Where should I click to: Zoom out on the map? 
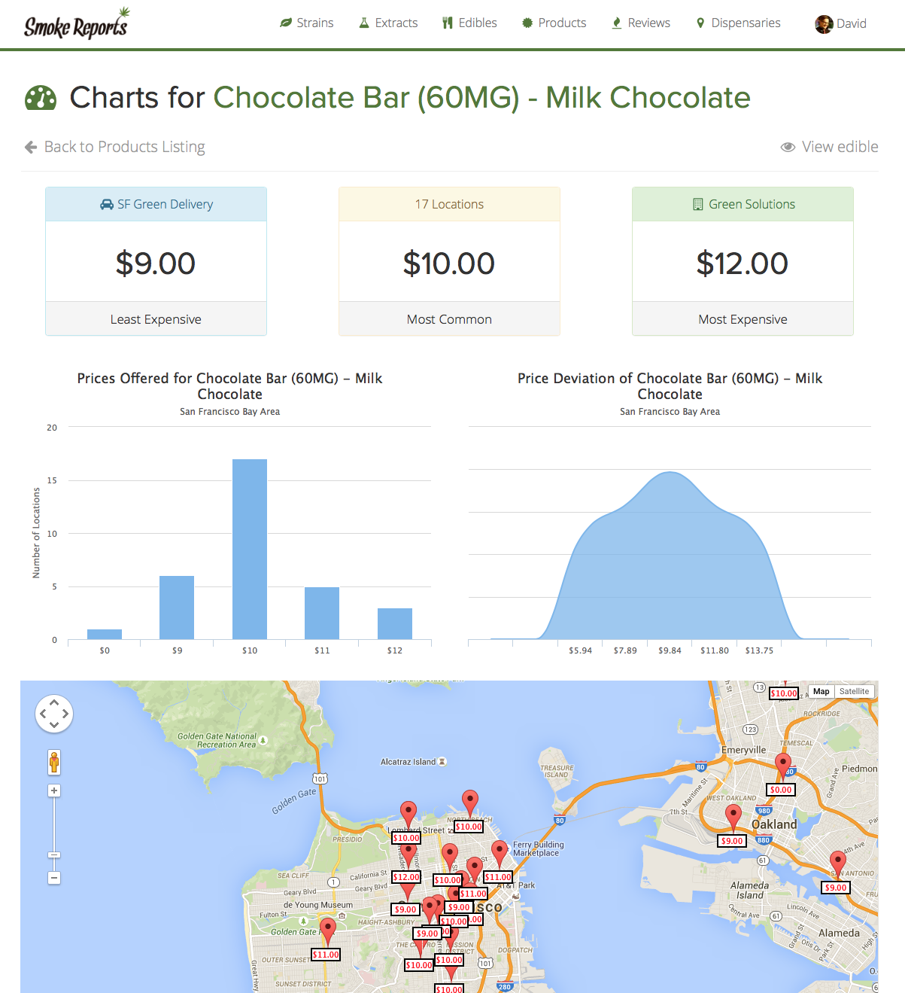tap(54, 878)
